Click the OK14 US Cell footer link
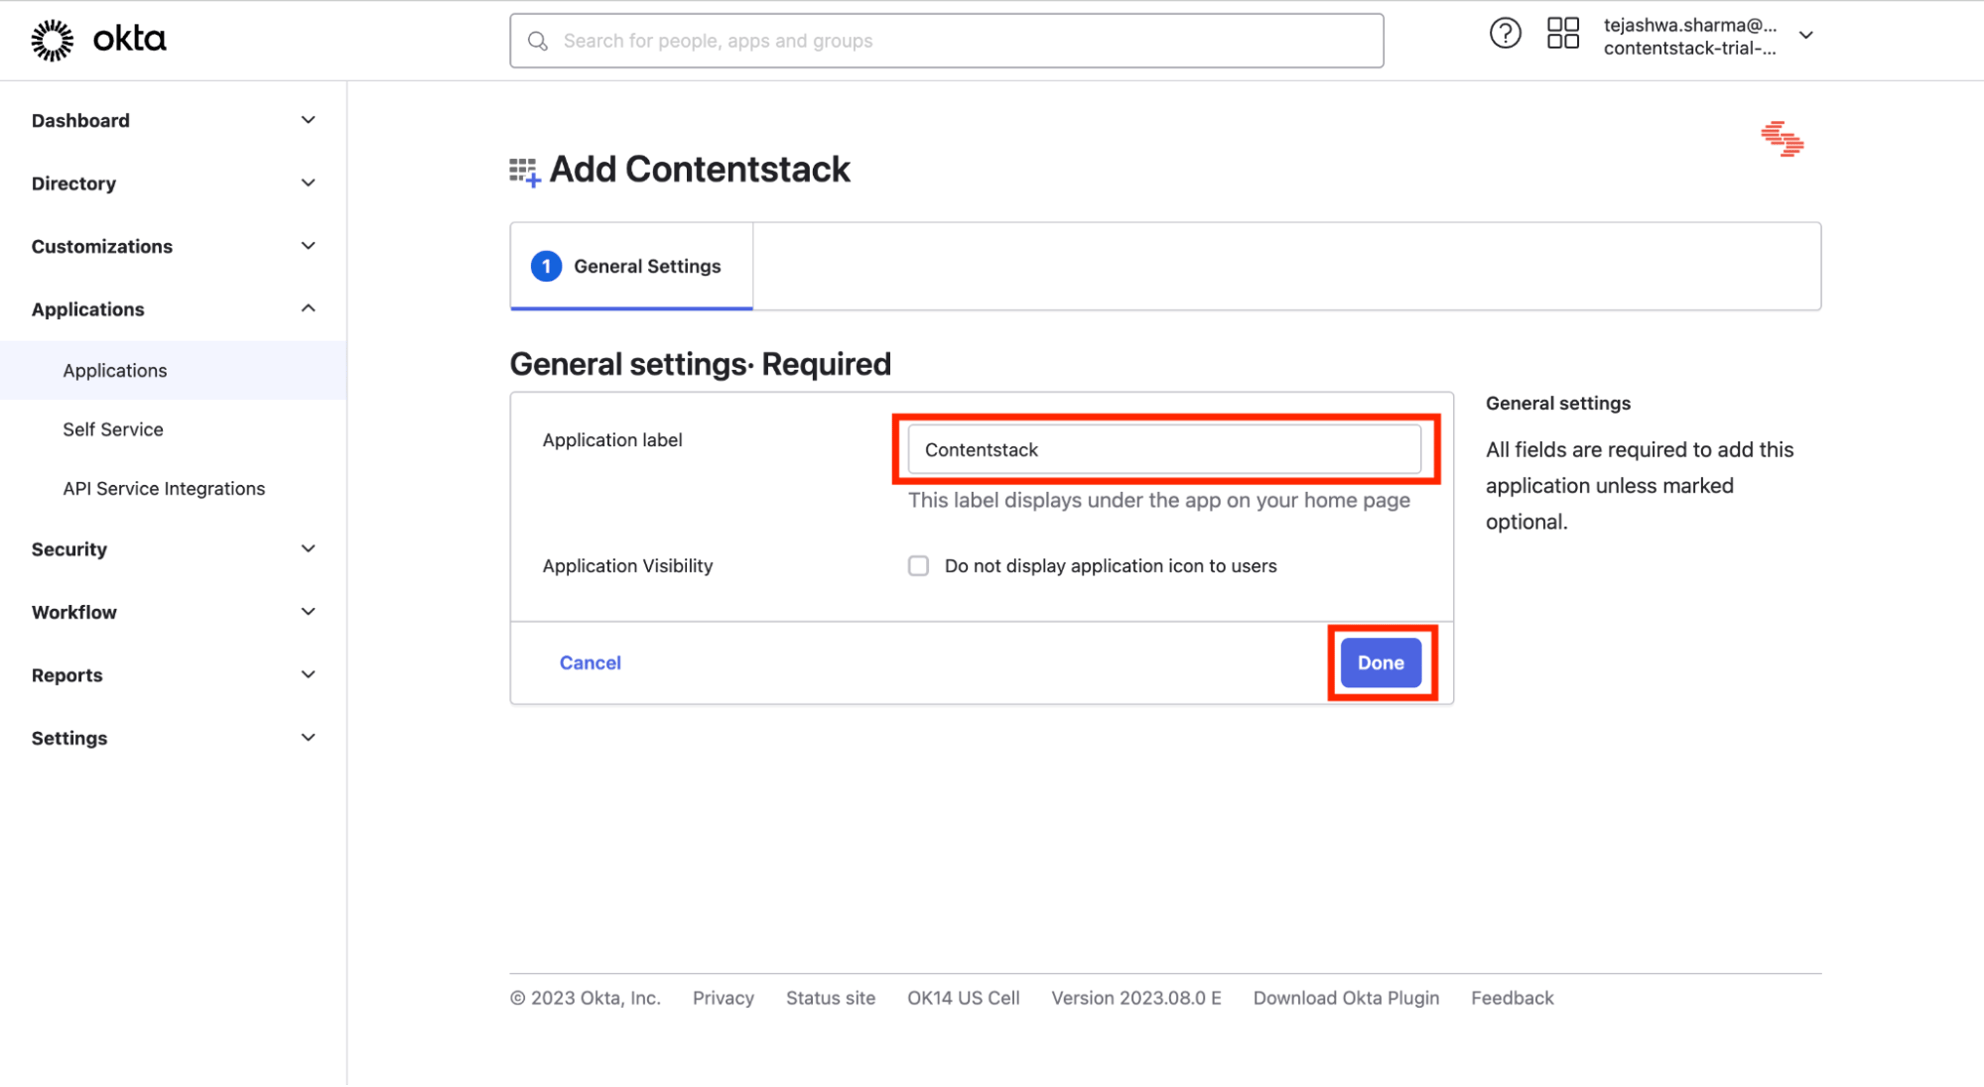Viewport: 1984px width, 1087px height. [x=964, y=999]
